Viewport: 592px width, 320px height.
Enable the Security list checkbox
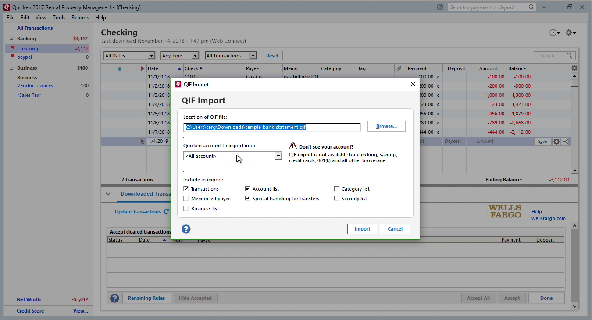336,199
